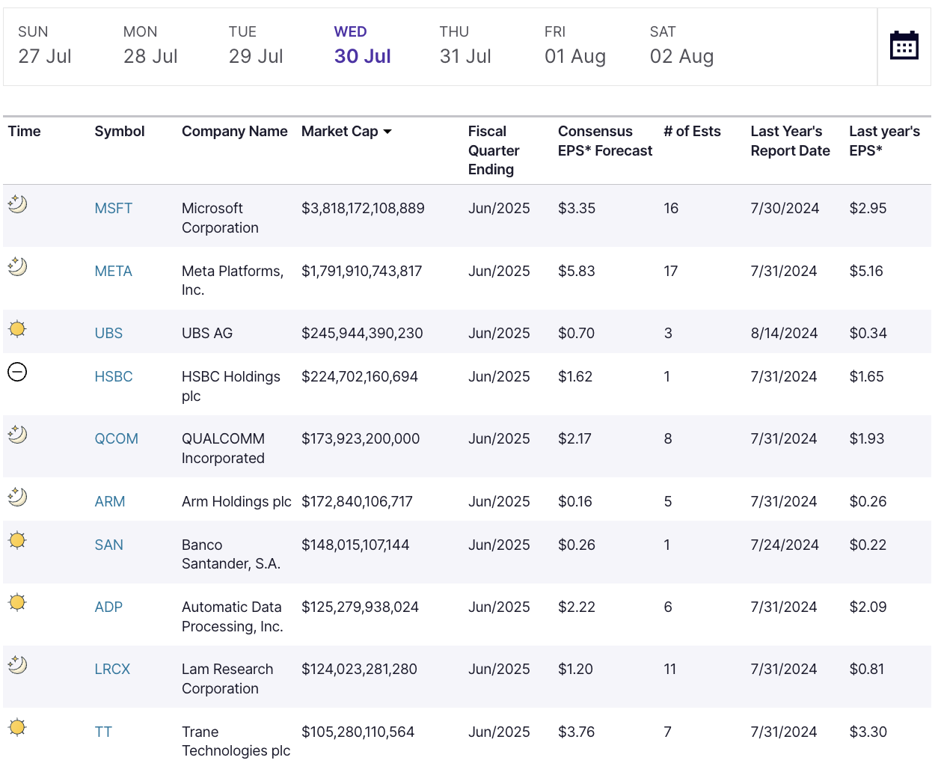
Task: Select the FRI 01 Aug date tab
Action: (x=574, y=46)
